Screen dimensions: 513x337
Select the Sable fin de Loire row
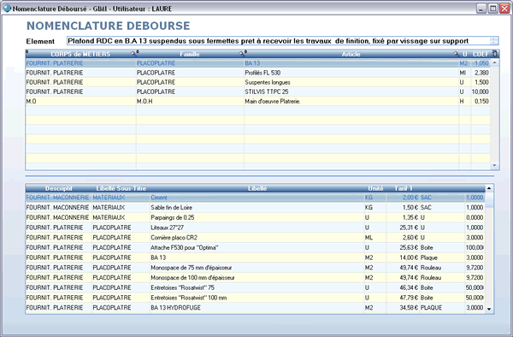[255, 208]
